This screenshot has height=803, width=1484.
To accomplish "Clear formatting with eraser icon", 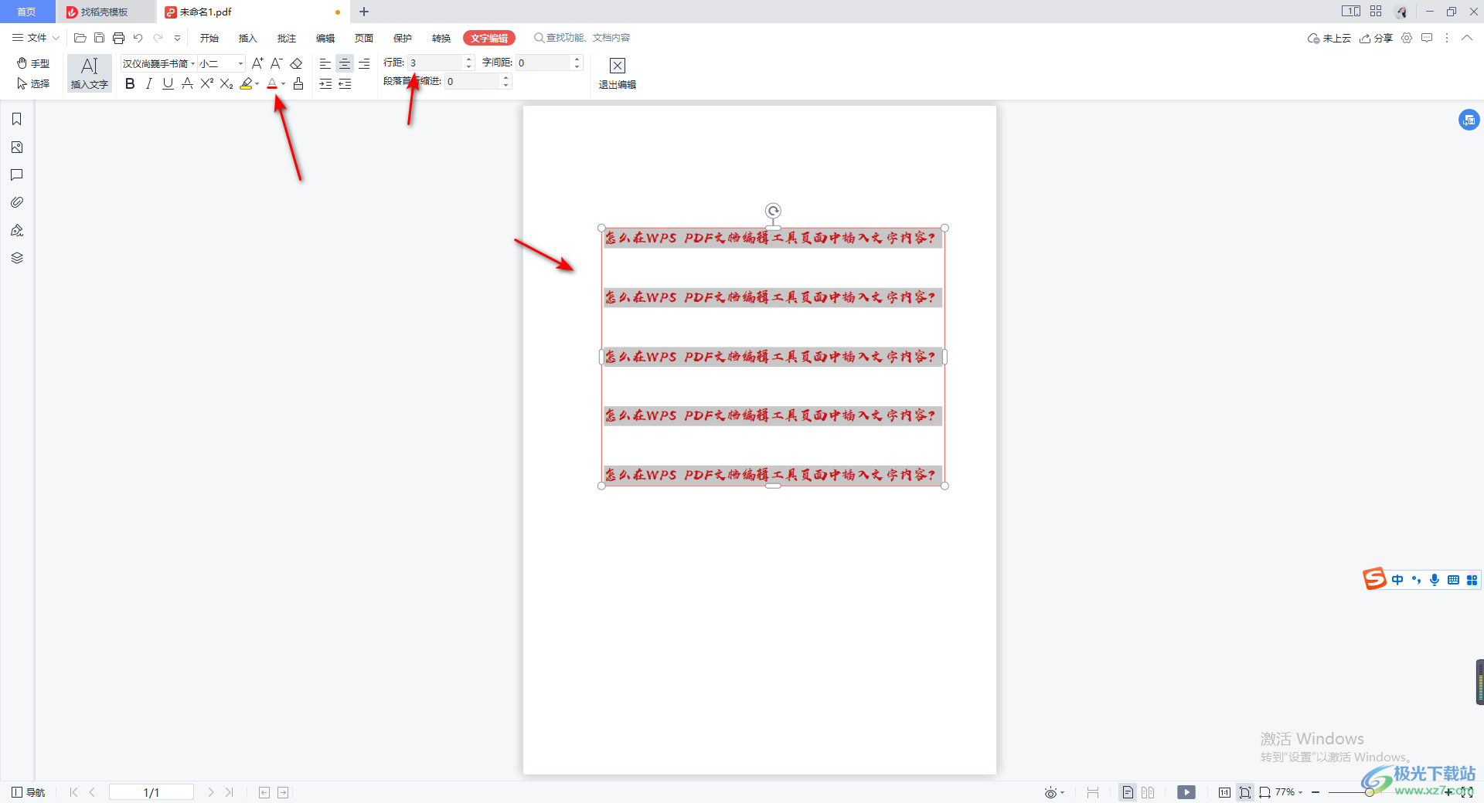I will pos(296,63).
